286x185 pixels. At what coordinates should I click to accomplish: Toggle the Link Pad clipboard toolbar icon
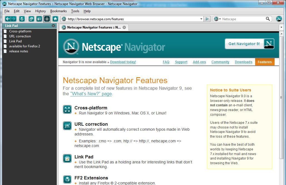click(x=47, y=19)
